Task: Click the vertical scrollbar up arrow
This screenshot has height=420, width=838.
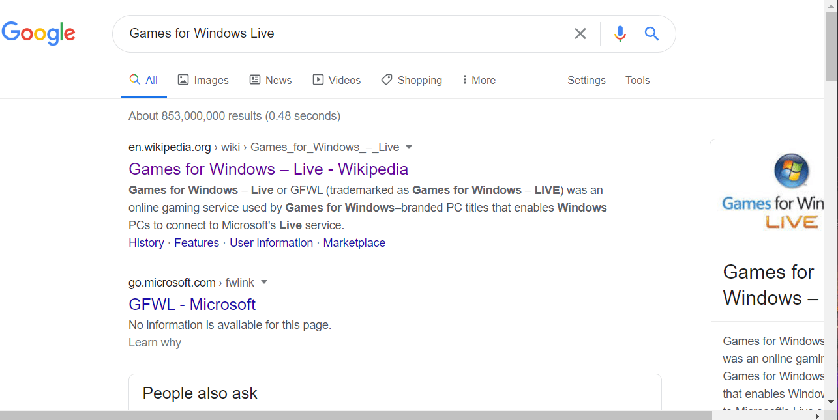Action: click(x=831, y=6)
